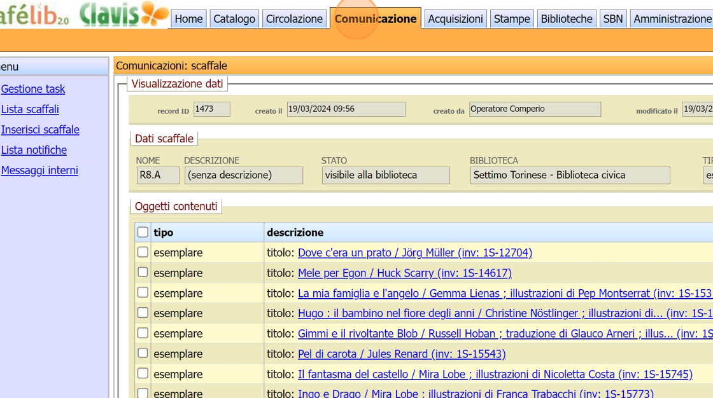
Task: Open La mia famiglia e l'angelo link
Action: pos(505,294)
